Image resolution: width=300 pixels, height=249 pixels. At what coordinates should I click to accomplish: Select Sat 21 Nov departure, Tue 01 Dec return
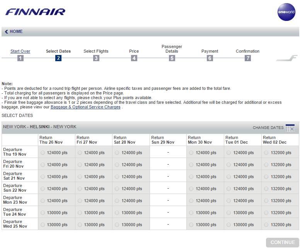228,177
